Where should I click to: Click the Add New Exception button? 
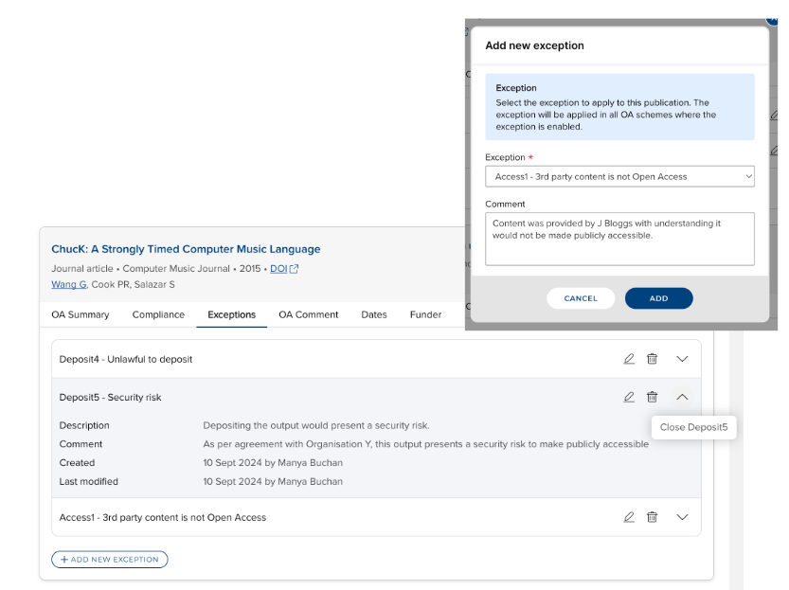(110, 560)
